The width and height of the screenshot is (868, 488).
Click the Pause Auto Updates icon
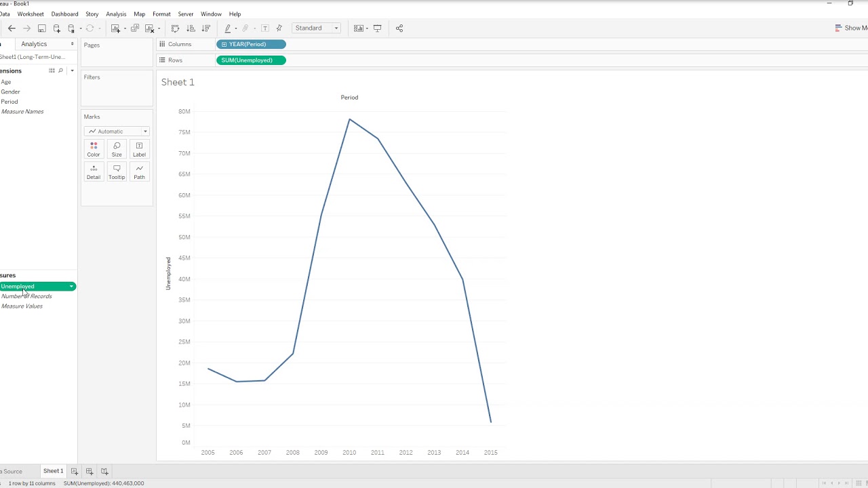[72, 28]
